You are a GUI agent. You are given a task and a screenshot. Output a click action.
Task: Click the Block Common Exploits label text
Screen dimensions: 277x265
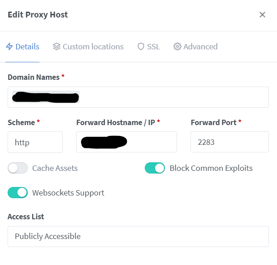point(211,168)
